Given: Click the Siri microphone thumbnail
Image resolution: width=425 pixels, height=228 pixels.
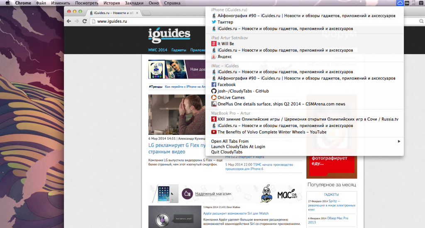Looking at the screenshot, I should coord(175,217).
